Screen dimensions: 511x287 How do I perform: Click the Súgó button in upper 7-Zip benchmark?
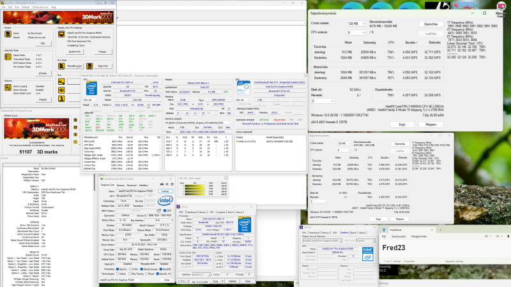[402, 124]
